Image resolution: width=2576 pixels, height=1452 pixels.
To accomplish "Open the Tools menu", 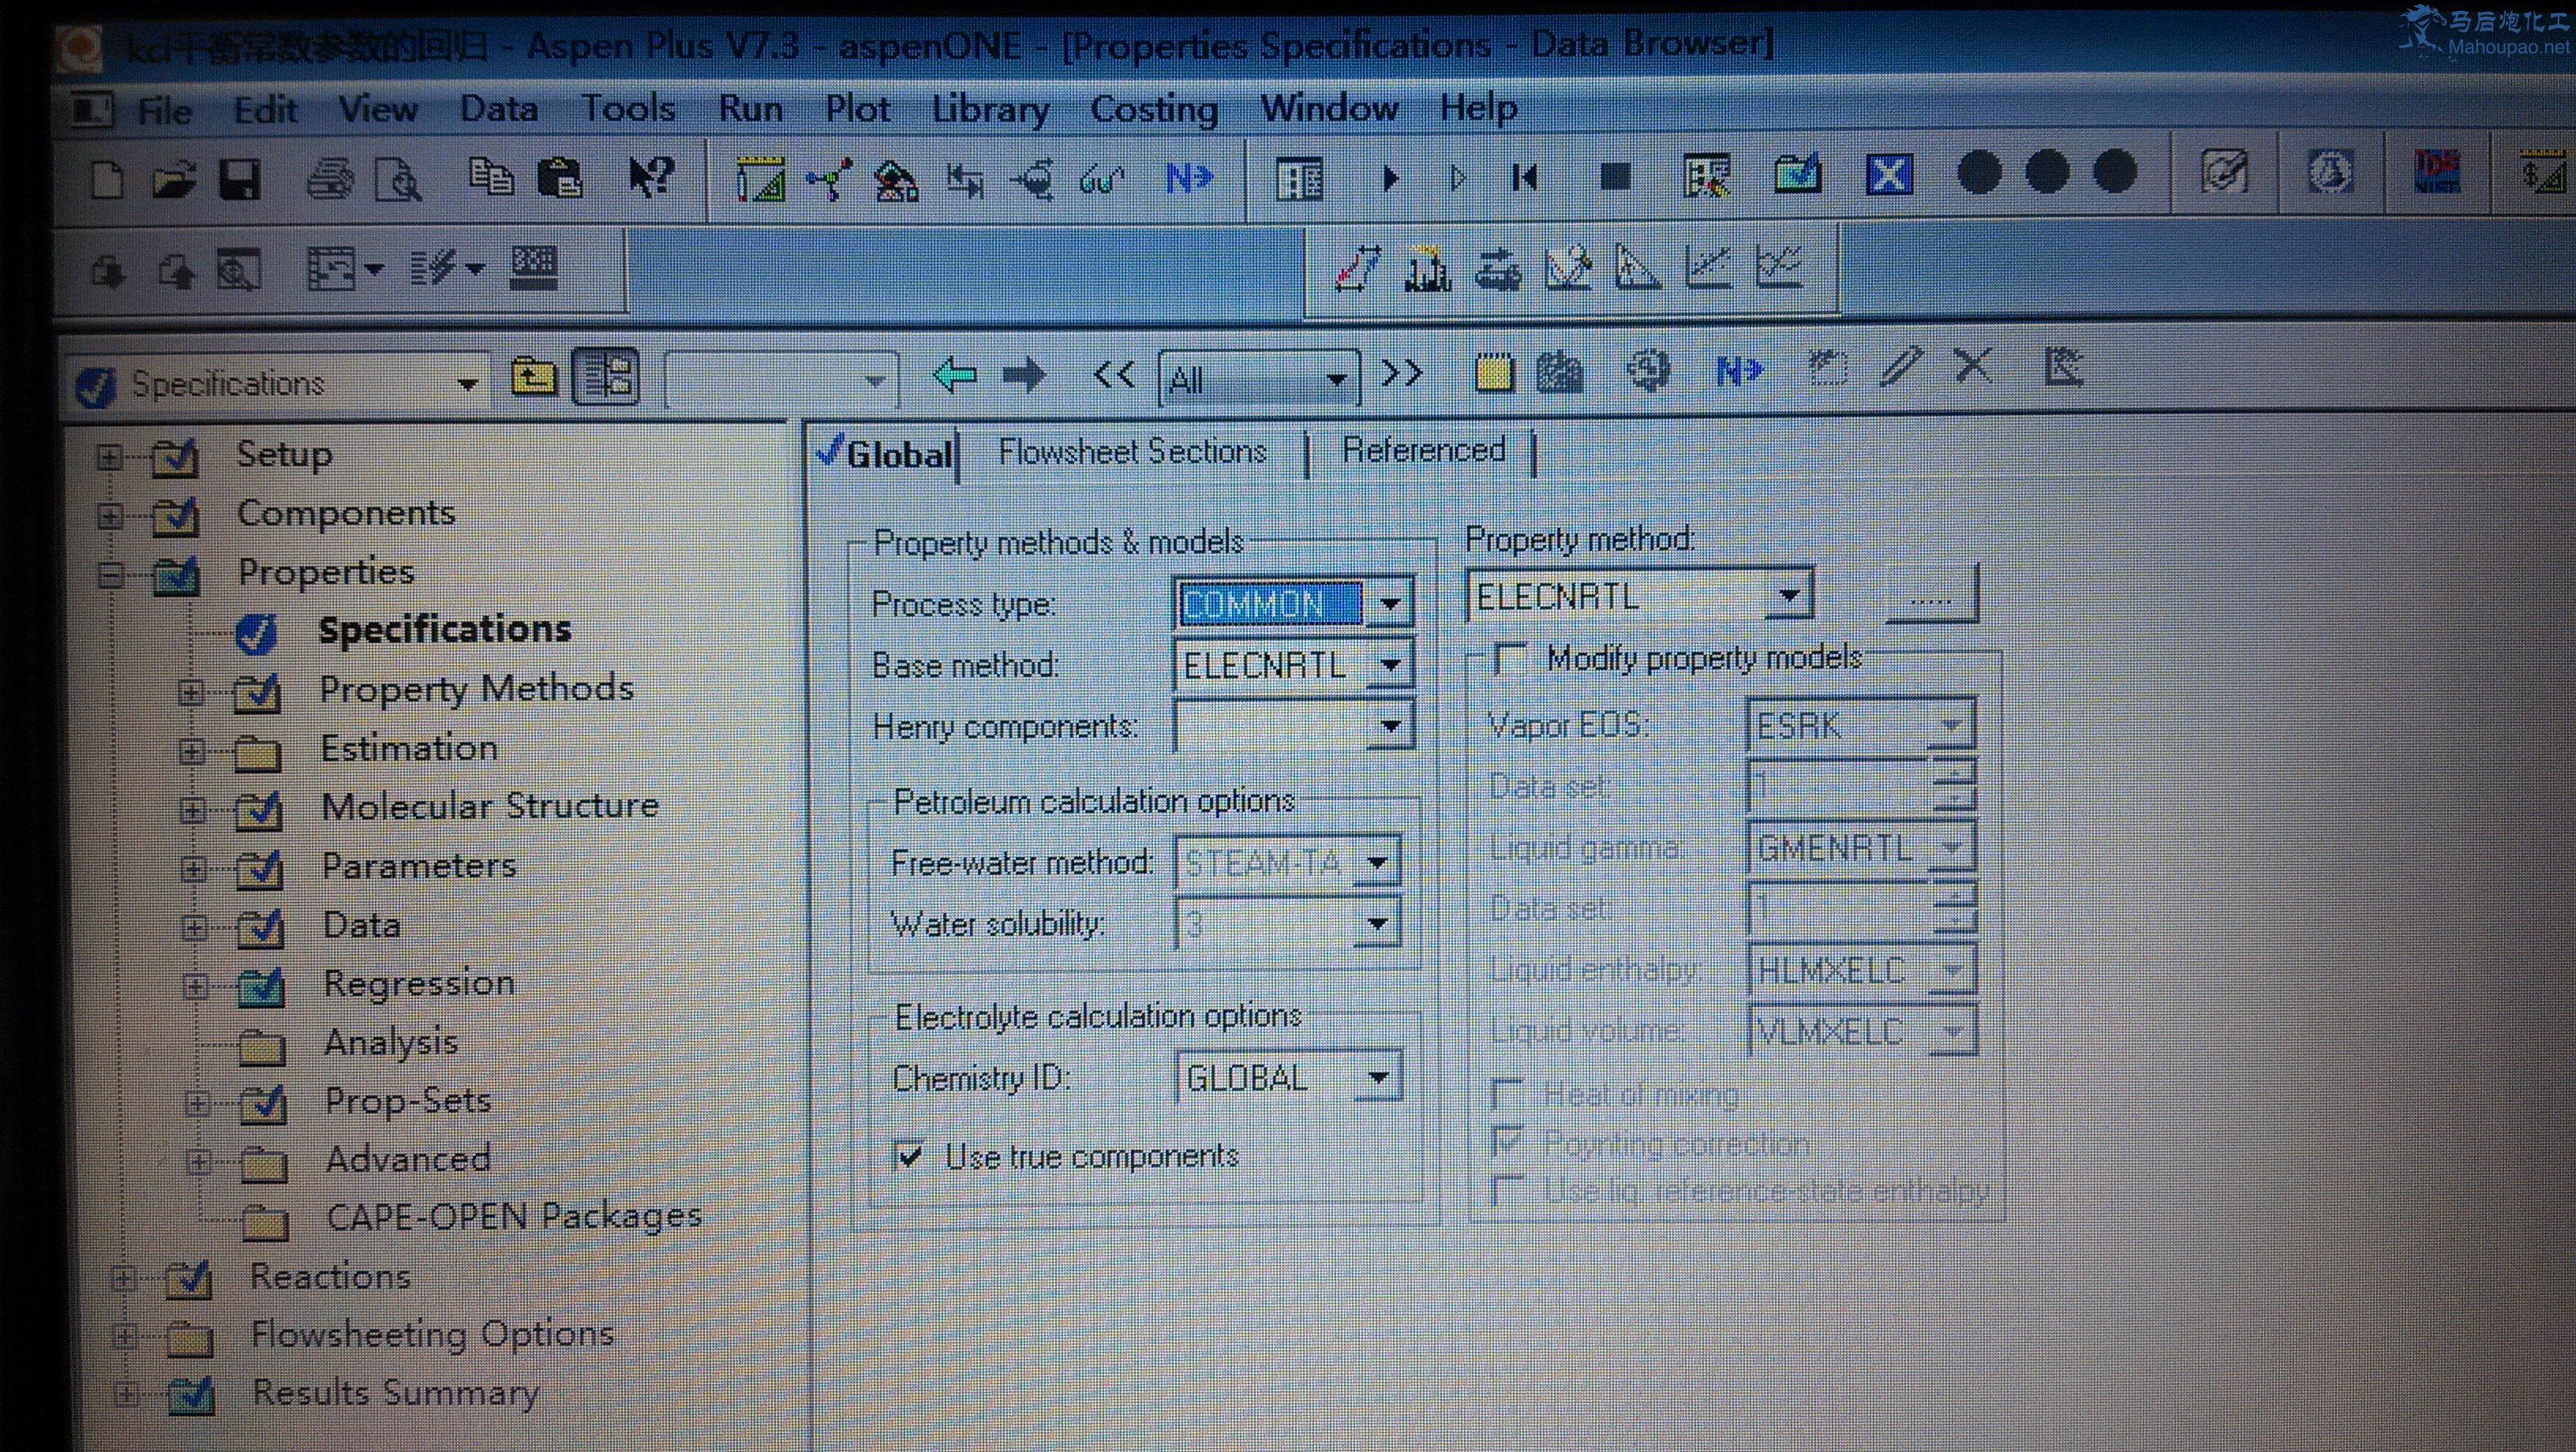I will point(628,108).
